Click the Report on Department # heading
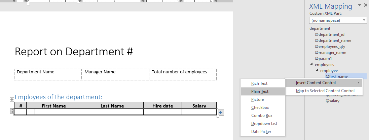This screenshot has height=140, width=369. tap(74, 52)
